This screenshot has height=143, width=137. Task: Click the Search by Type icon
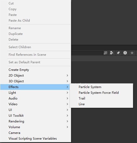pos(112,53)
